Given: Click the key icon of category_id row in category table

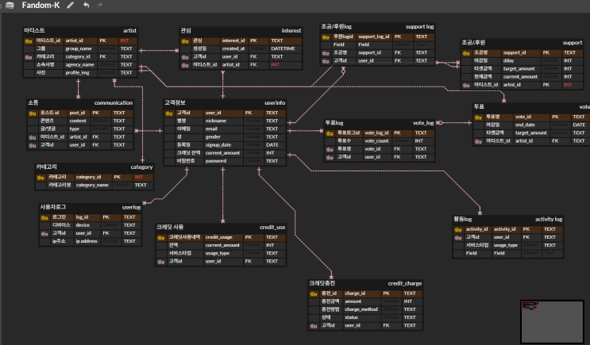Looking at the screenshot, I should (40, 178).
